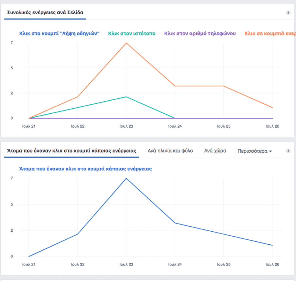Toggle the blue "Λήψη οδηγιών" legend series
Image resolution: width=296 pixels, height=281 pixels.
(x=59, y=34)
